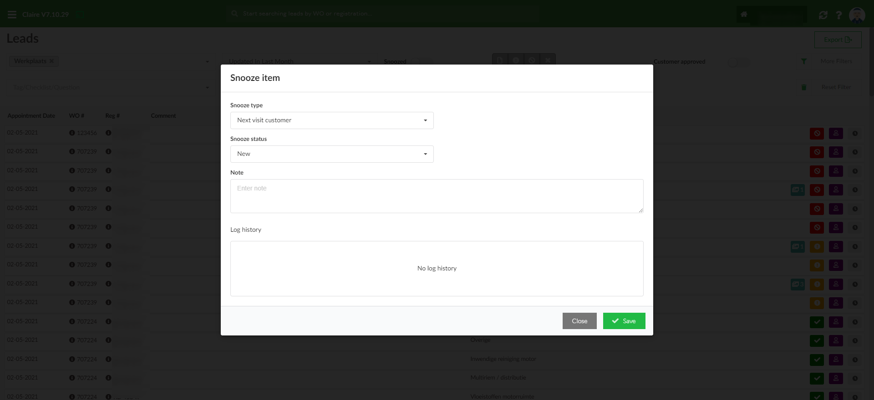The height and width of the screenshot is (400, 874).
Task: Click the home icon in header
Action: [744, 15]
